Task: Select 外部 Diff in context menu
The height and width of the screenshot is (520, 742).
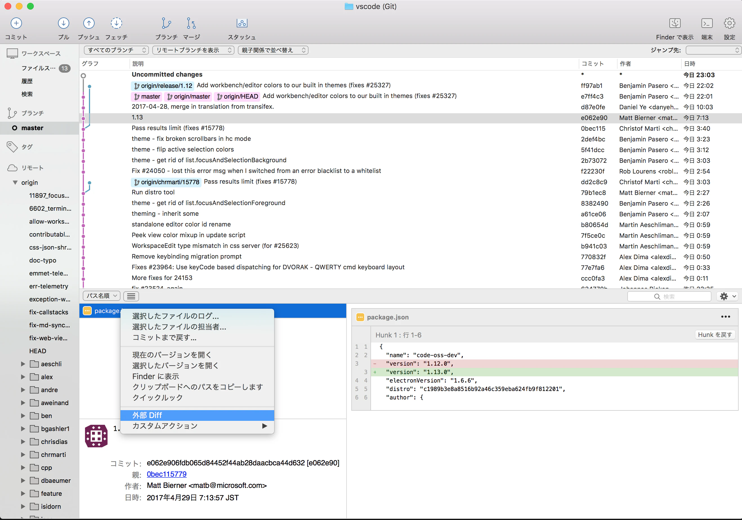Action: click(x=197, y=415)
